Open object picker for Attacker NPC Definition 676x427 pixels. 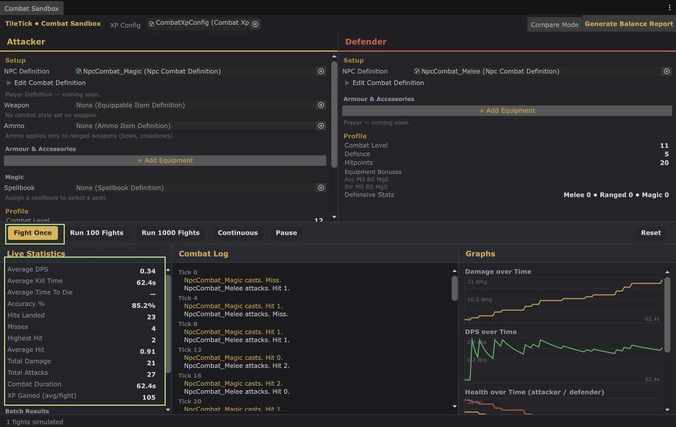coord(321,71)
